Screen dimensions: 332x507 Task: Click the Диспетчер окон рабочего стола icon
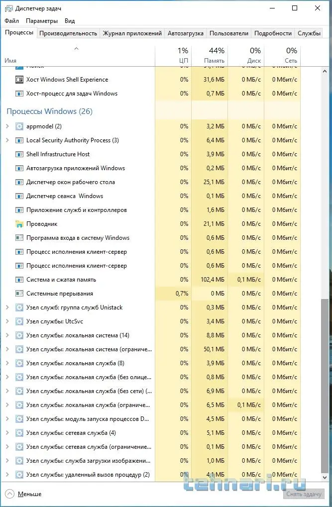[19, 182]
